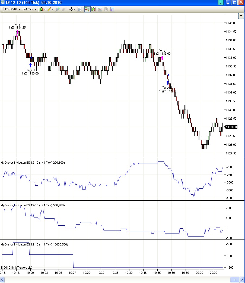Open the chart properties panel icon

pos(112,9)
